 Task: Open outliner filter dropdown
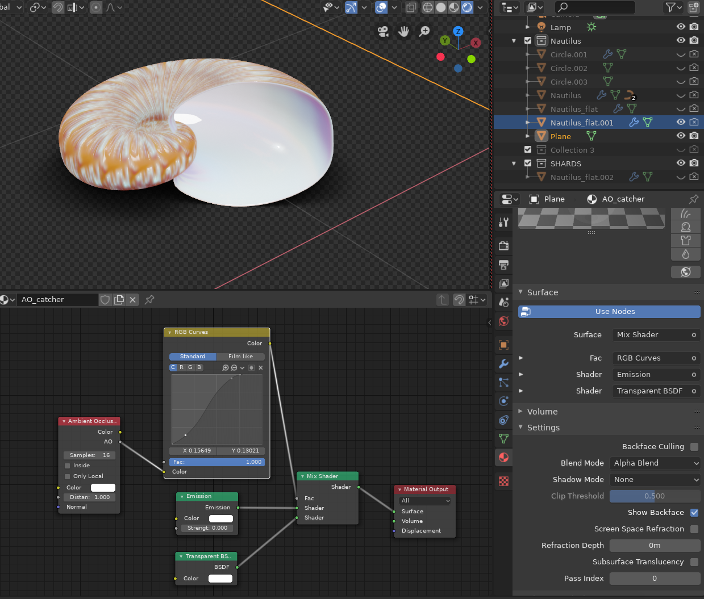pyautogui.click(x=673, y=7)
